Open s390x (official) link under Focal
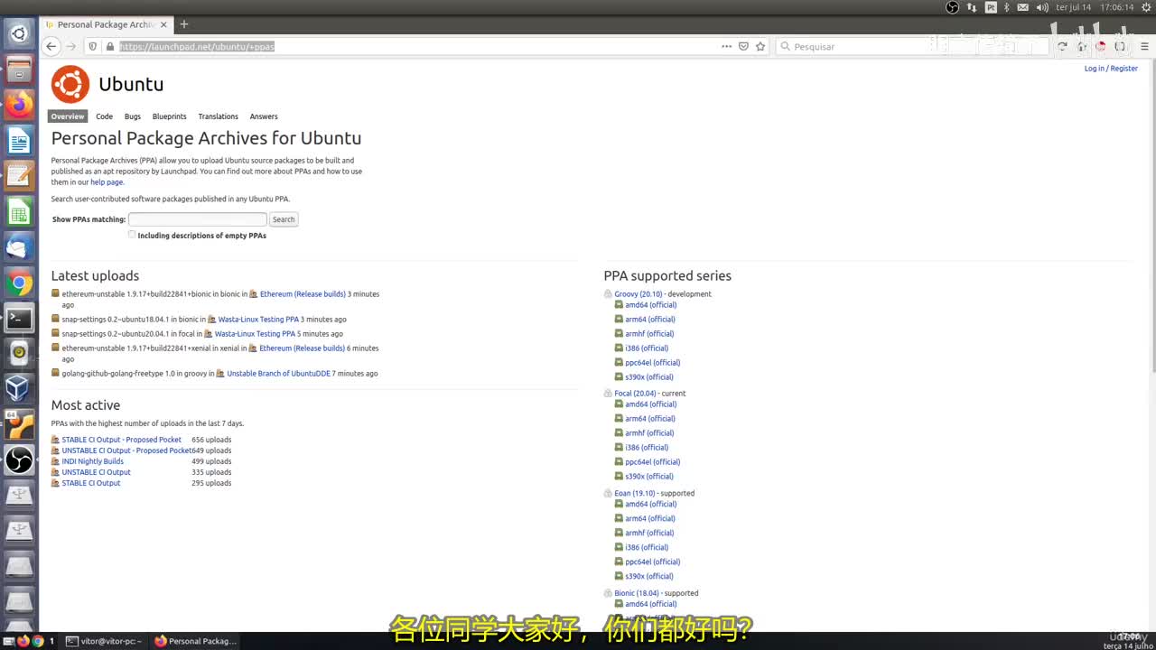This screenshot has width=1156, height=650. tap(649, 477)
